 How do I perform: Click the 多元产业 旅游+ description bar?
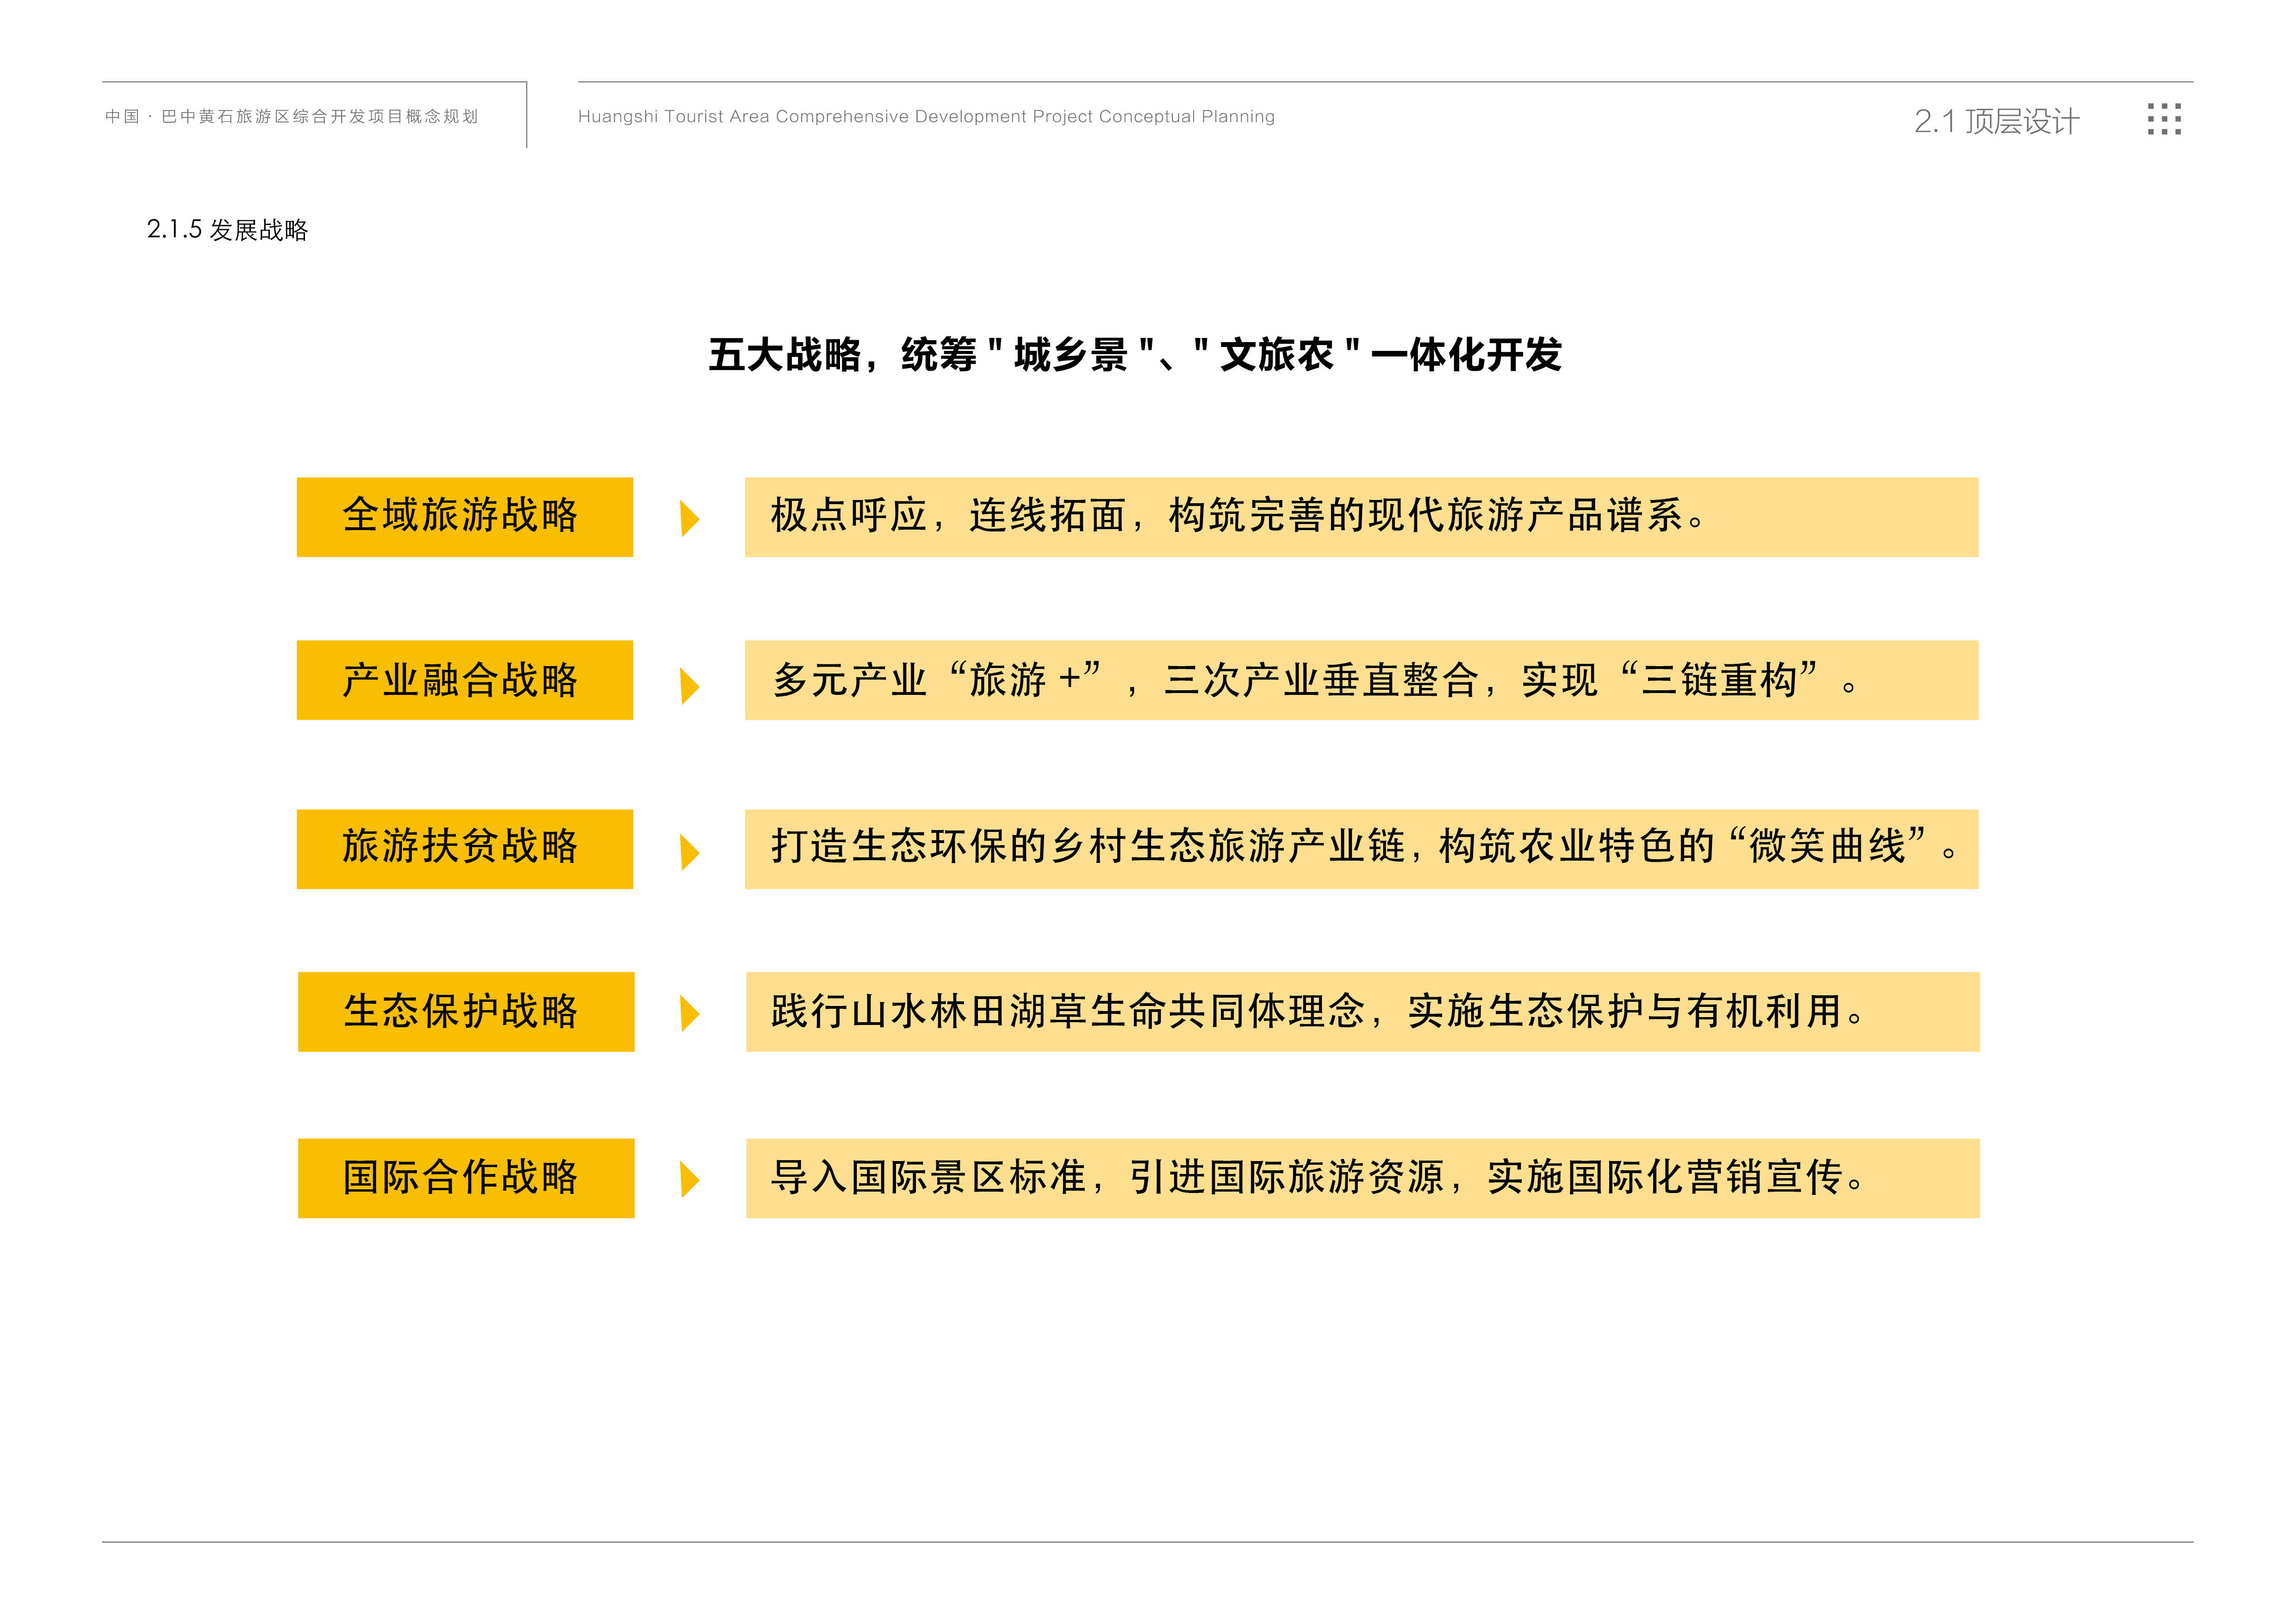pyautogui.click(x=1361, y=680)
